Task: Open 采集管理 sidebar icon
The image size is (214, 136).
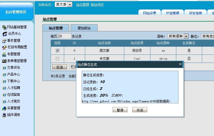Action: [x=4, y=108]
